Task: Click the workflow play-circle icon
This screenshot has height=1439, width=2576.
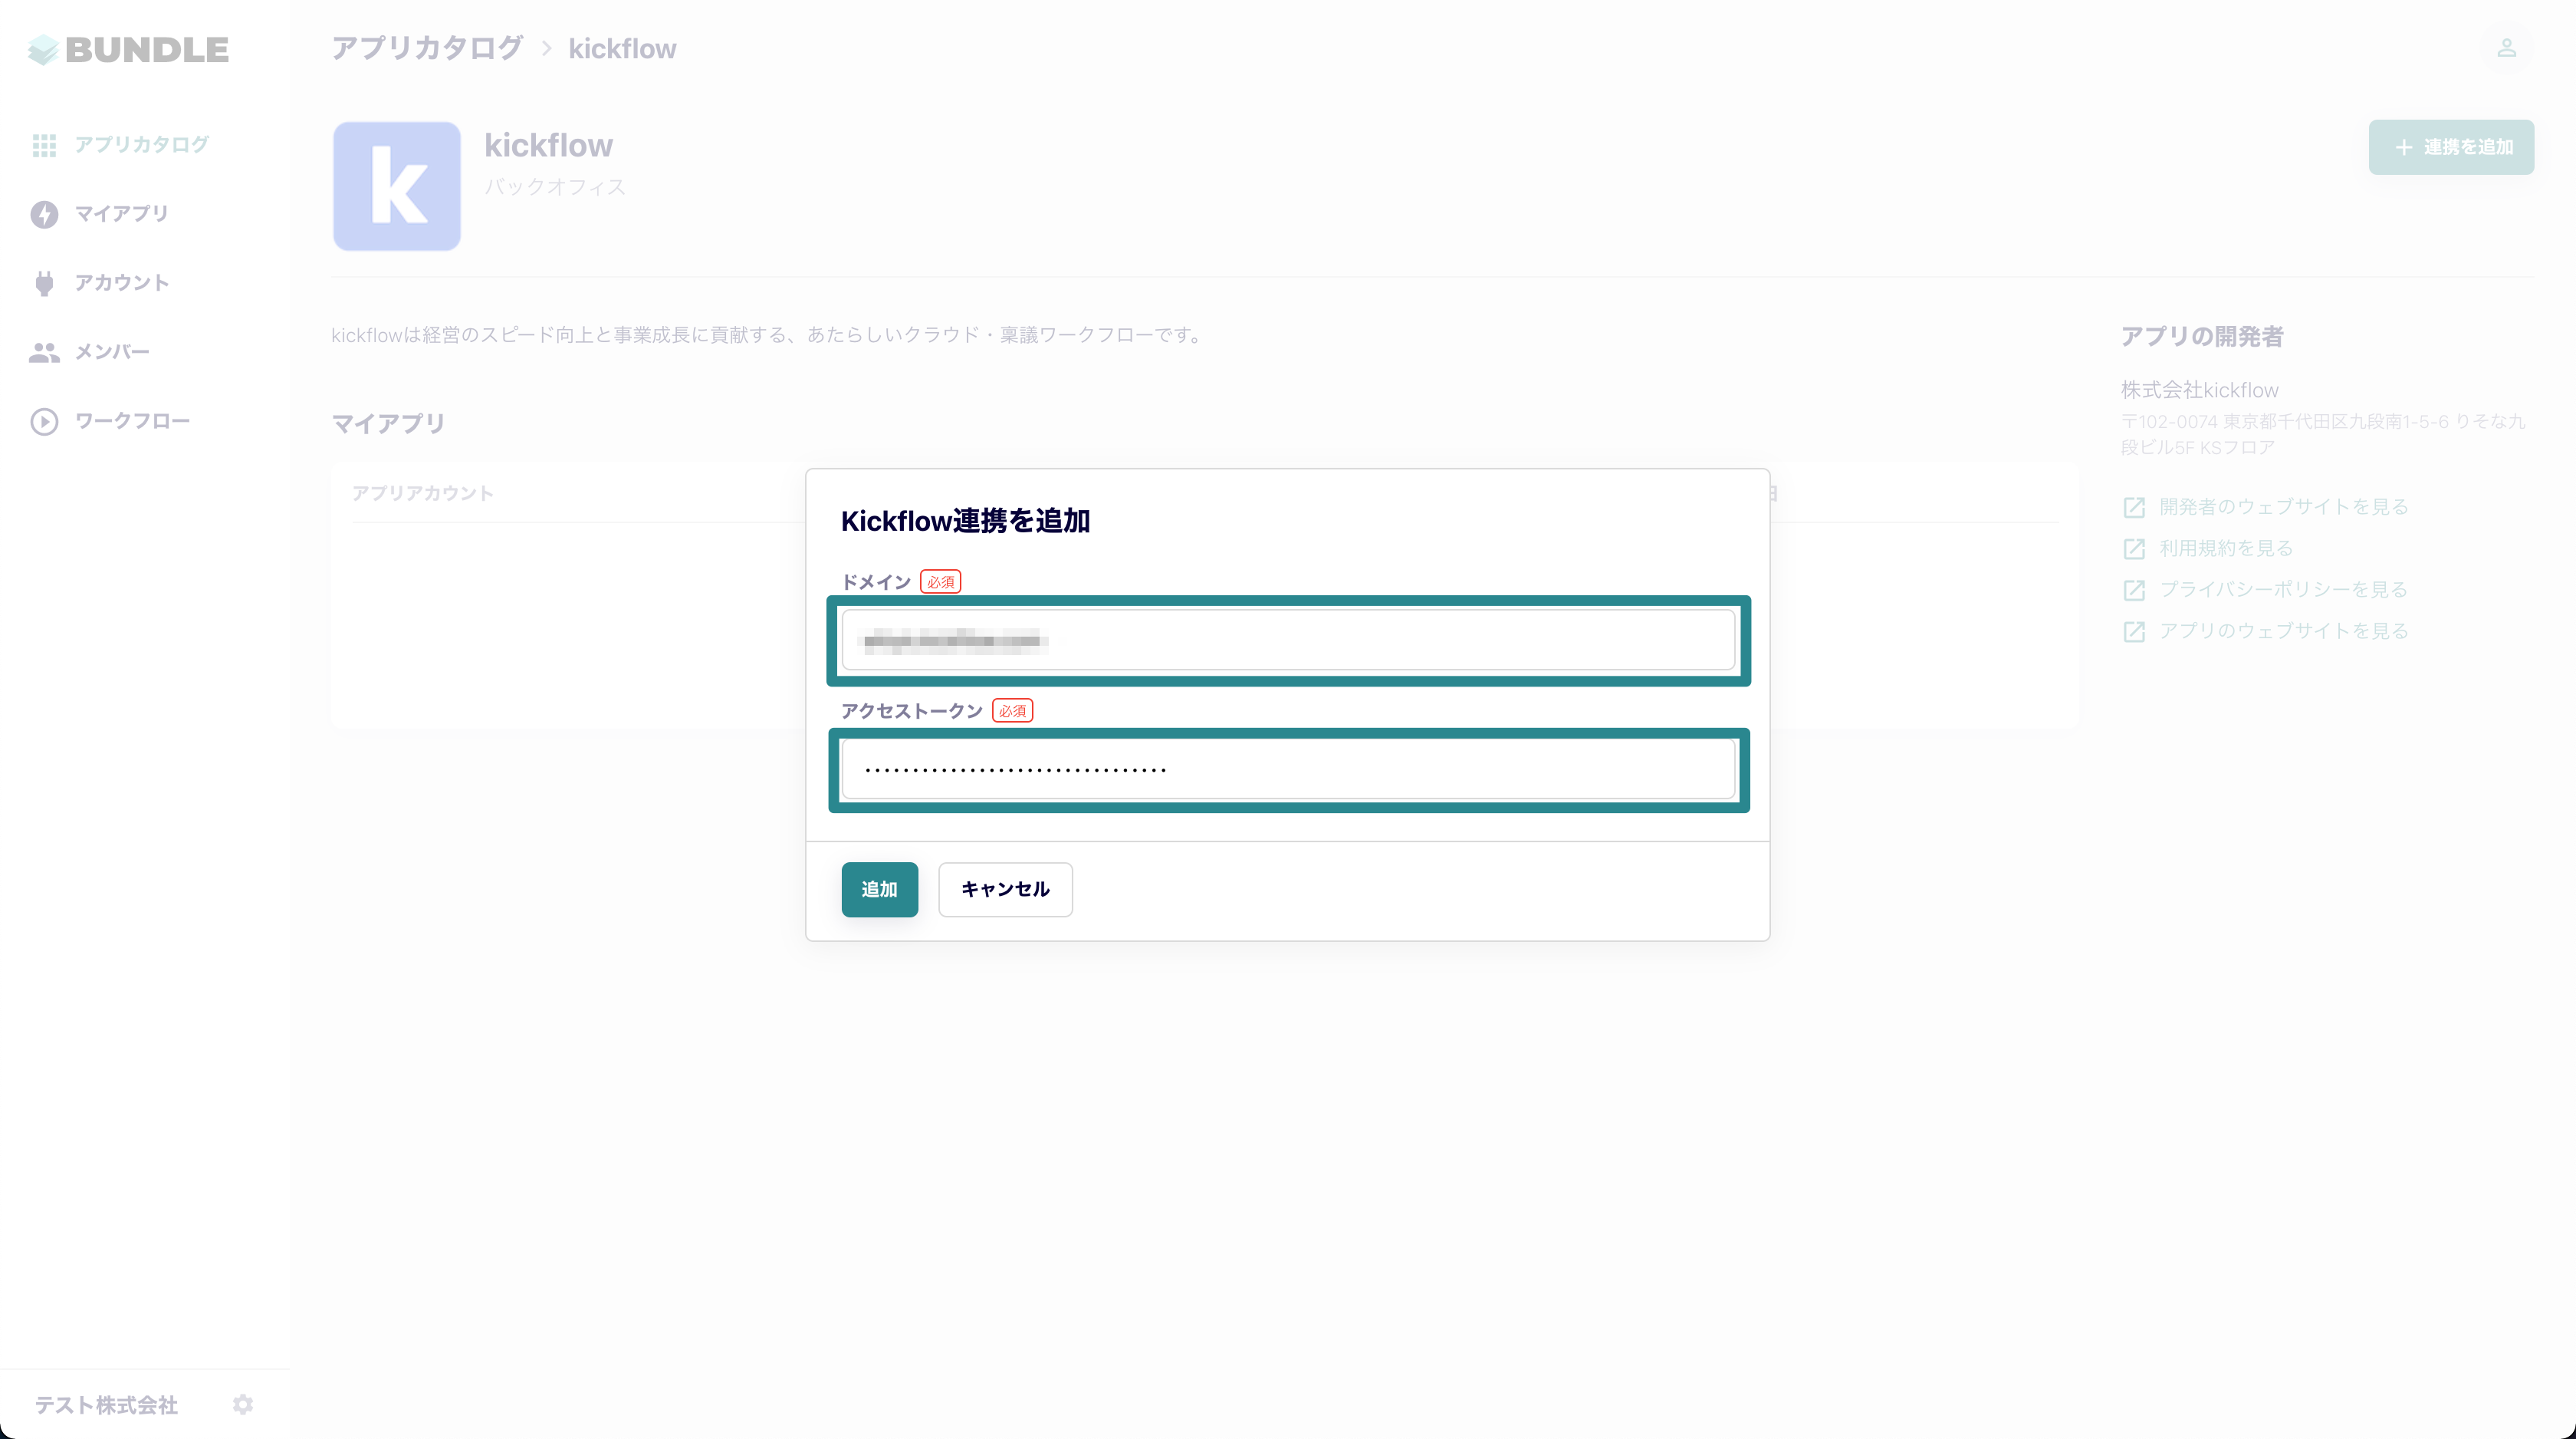Action: pos(44,421)
